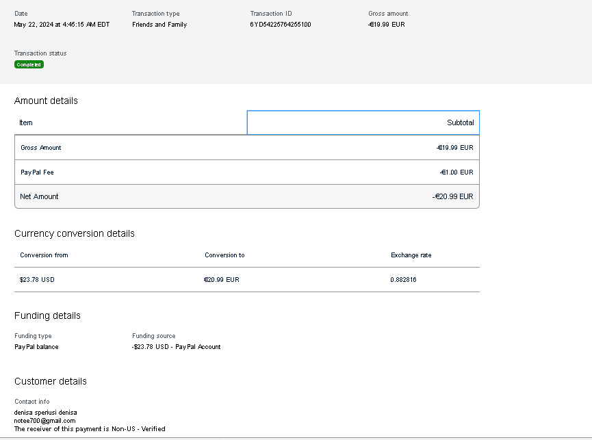The image size is (592, 440).
Task: Click the -€20.99 EUR net amount value
Action: point(452,196)
